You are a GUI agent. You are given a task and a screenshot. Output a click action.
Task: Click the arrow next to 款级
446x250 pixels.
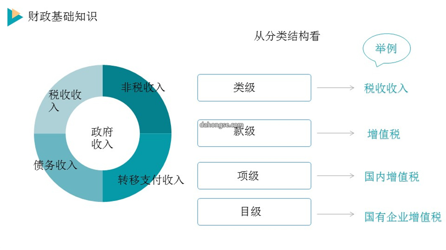coord(336,133)
